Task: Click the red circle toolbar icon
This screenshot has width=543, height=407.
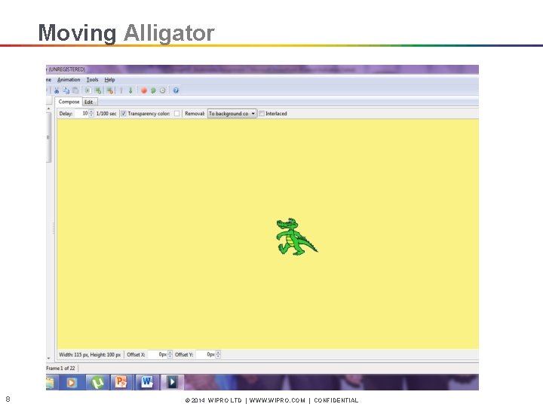Action: [x=144, y=90]
